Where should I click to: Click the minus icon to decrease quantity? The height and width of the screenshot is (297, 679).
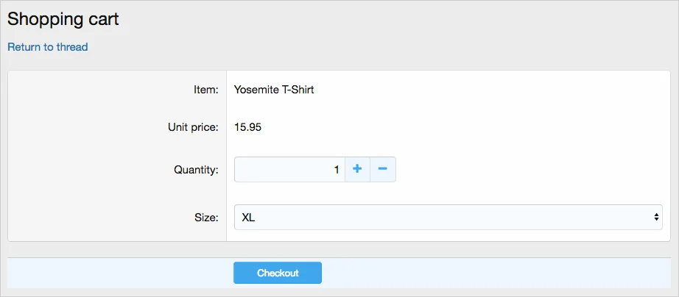click(382, 169)
